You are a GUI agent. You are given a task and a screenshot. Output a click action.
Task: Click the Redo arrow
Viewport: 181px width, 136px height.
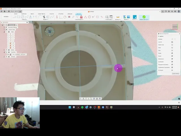click(x=16, y=11)
